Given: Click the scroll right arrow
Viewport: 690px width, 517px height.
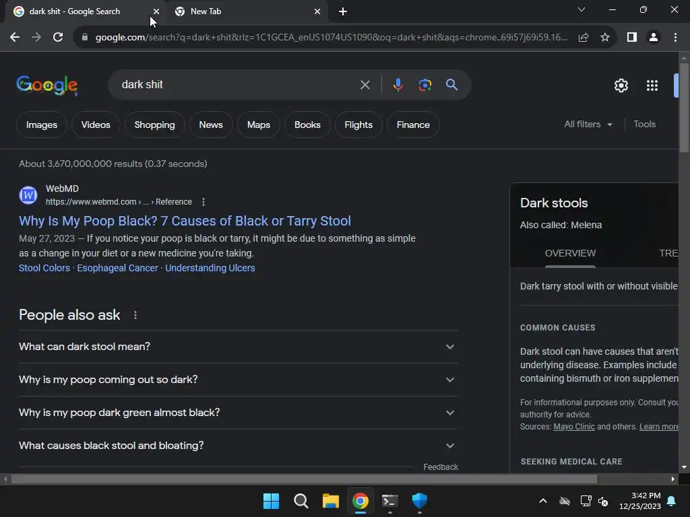Looking at the screenshot, I should [673, 479].
